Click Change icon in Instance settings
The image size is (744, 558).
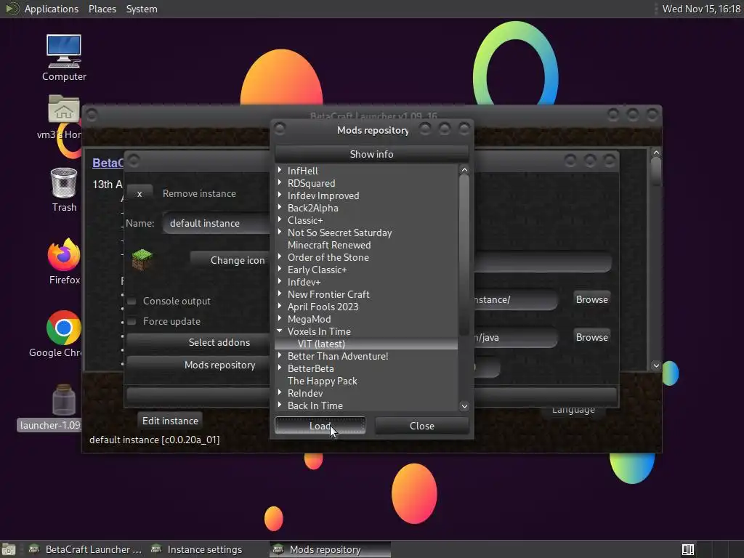coord(230,260)
